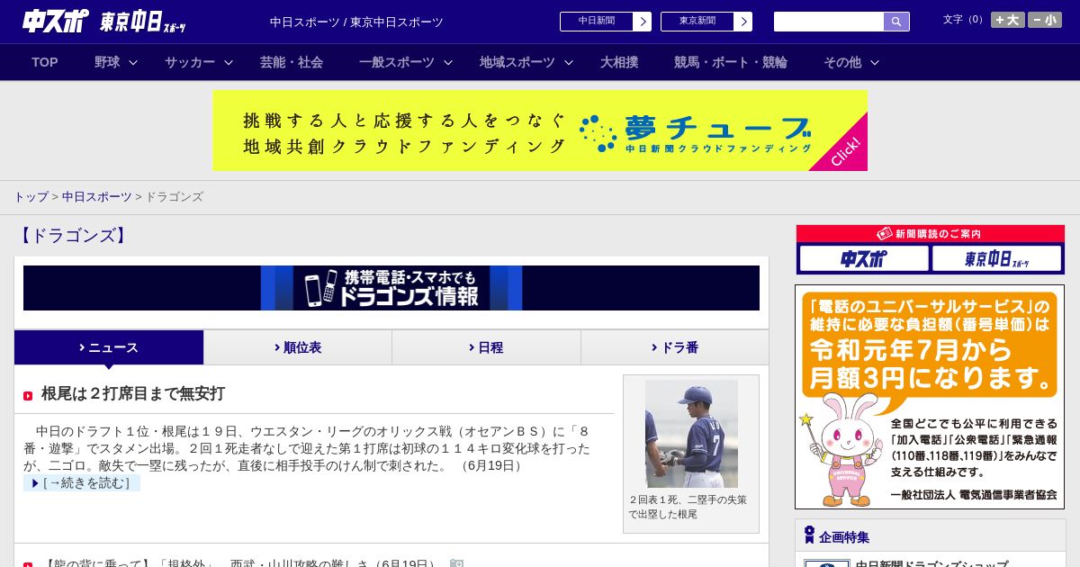The height and width of the screenshot is (567, 1080).
Task: Open headline 根尾は２打席目まで無安打
Action: (133, 393)
